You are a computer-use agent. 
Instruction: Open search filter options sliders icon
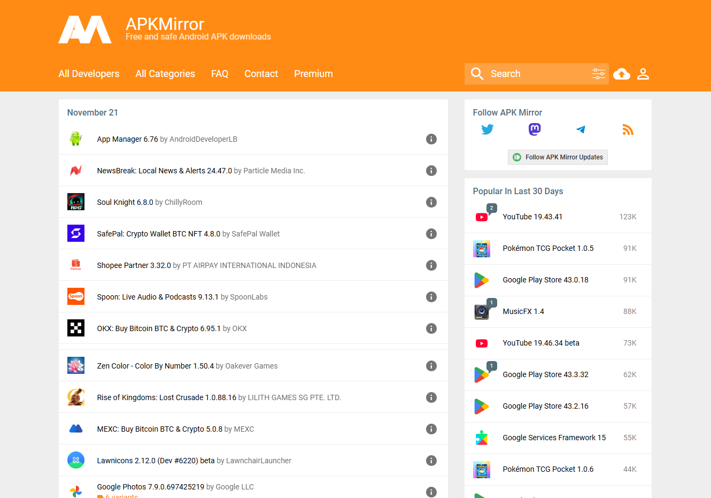coord(599,74)
